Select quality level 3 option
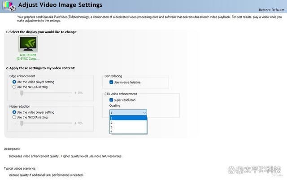287x180 pixels. pyautogui.click(x=128, y=127)
